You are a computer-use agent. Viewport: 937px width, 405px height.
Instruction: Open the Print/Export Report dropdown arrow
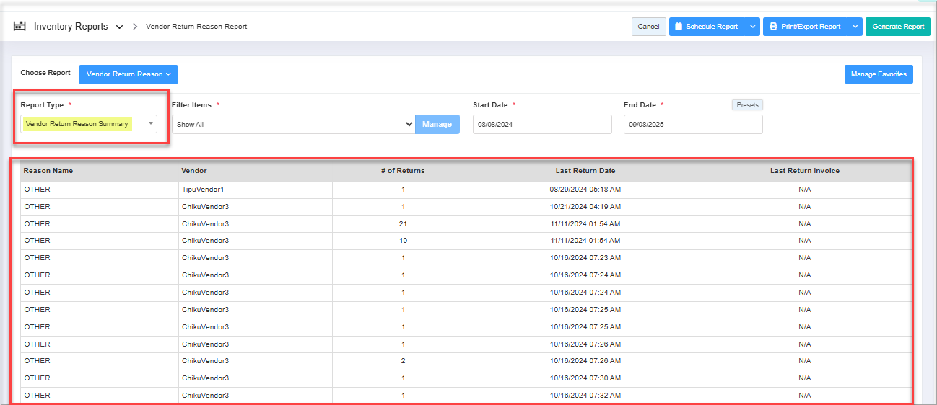pos(855,27)
